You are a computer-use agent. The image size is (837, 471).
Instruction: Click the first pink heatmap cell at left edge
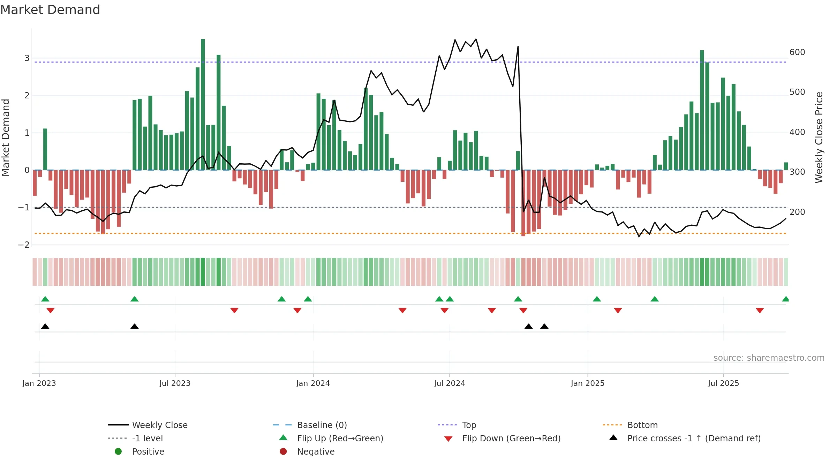(35, 272)
